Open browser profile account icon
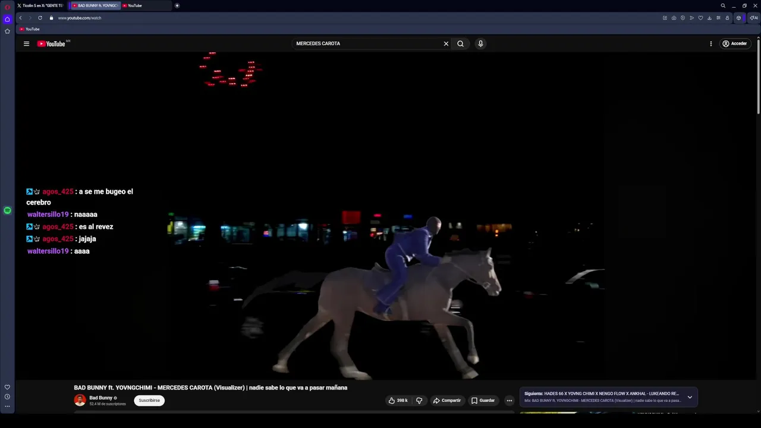Image resolution: width=761 pixels, height=428 pixels. click(727, 18)
